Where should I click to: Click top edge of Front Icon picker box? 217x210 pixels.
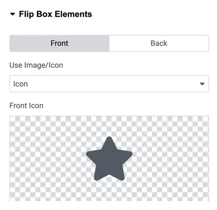pyautogui.click(x=109, y=116)
